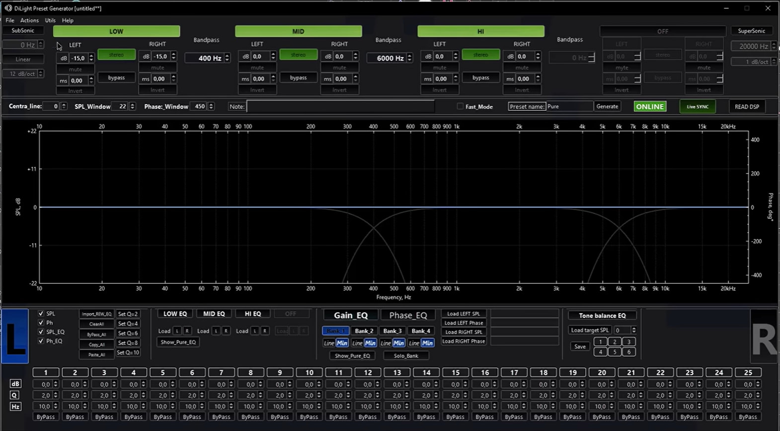Click the DiLight app icon in title bar
Viewport: 780px width, 431px height.
click(8, 8)
